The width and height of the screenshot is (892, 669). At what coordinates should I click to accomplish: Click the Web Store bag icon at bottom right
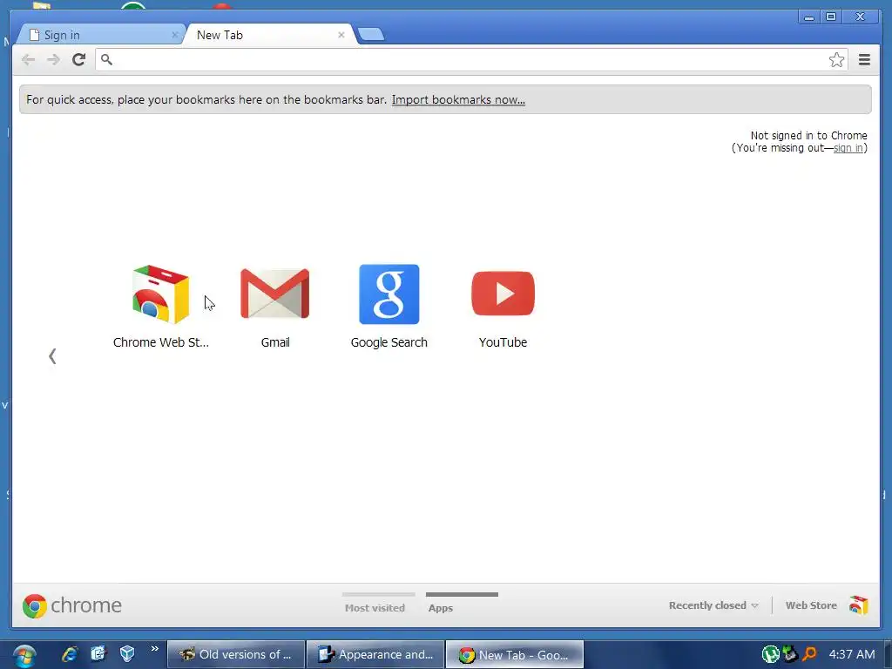858,605
